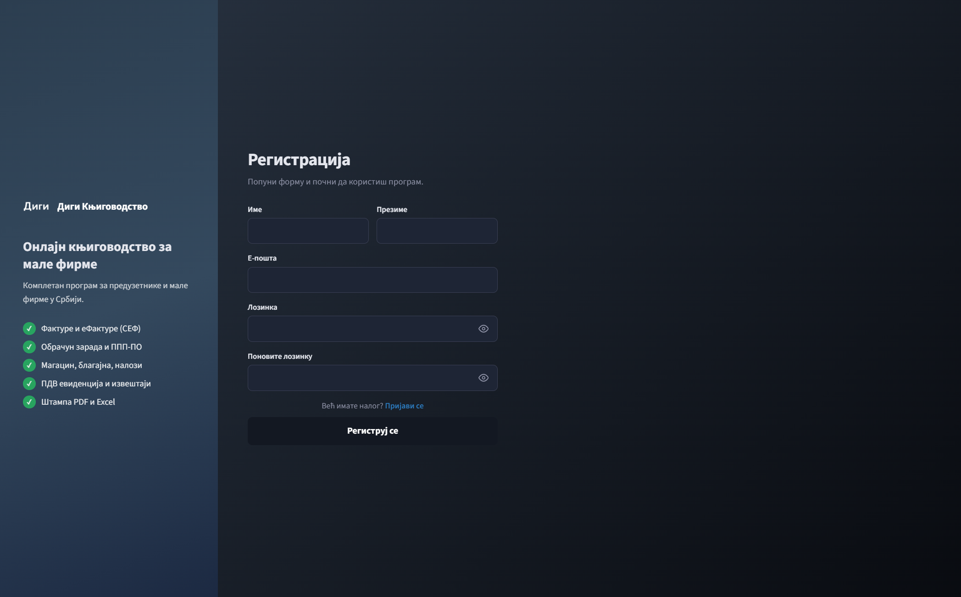The height and width of the screenshot is (597, 961).
Task: Toggle visibility of Поновите лозинку field
Action: (483, 378)
